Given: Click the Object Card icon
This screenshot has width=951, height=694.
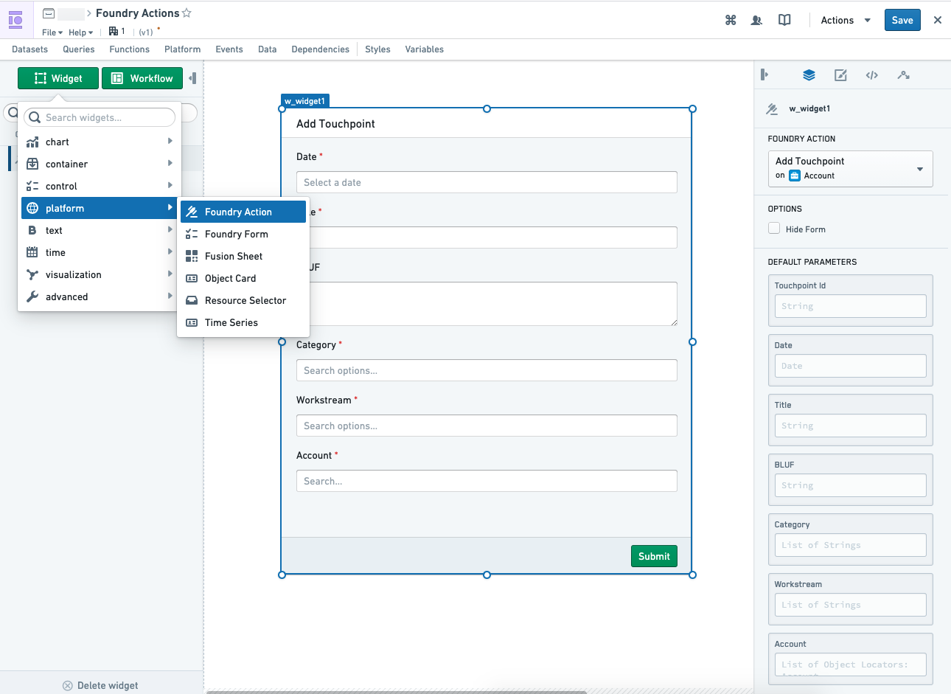Looking at the screenshot, I should pyautogui.click(x=192, y=278).
